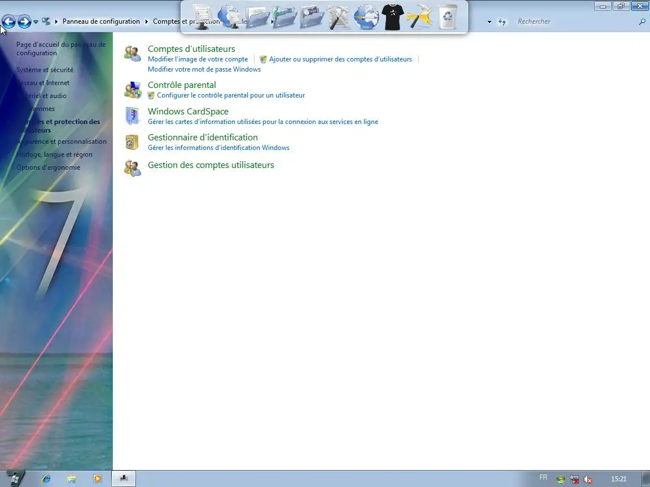Click the Contrôle parental category icon

point(133,90)
